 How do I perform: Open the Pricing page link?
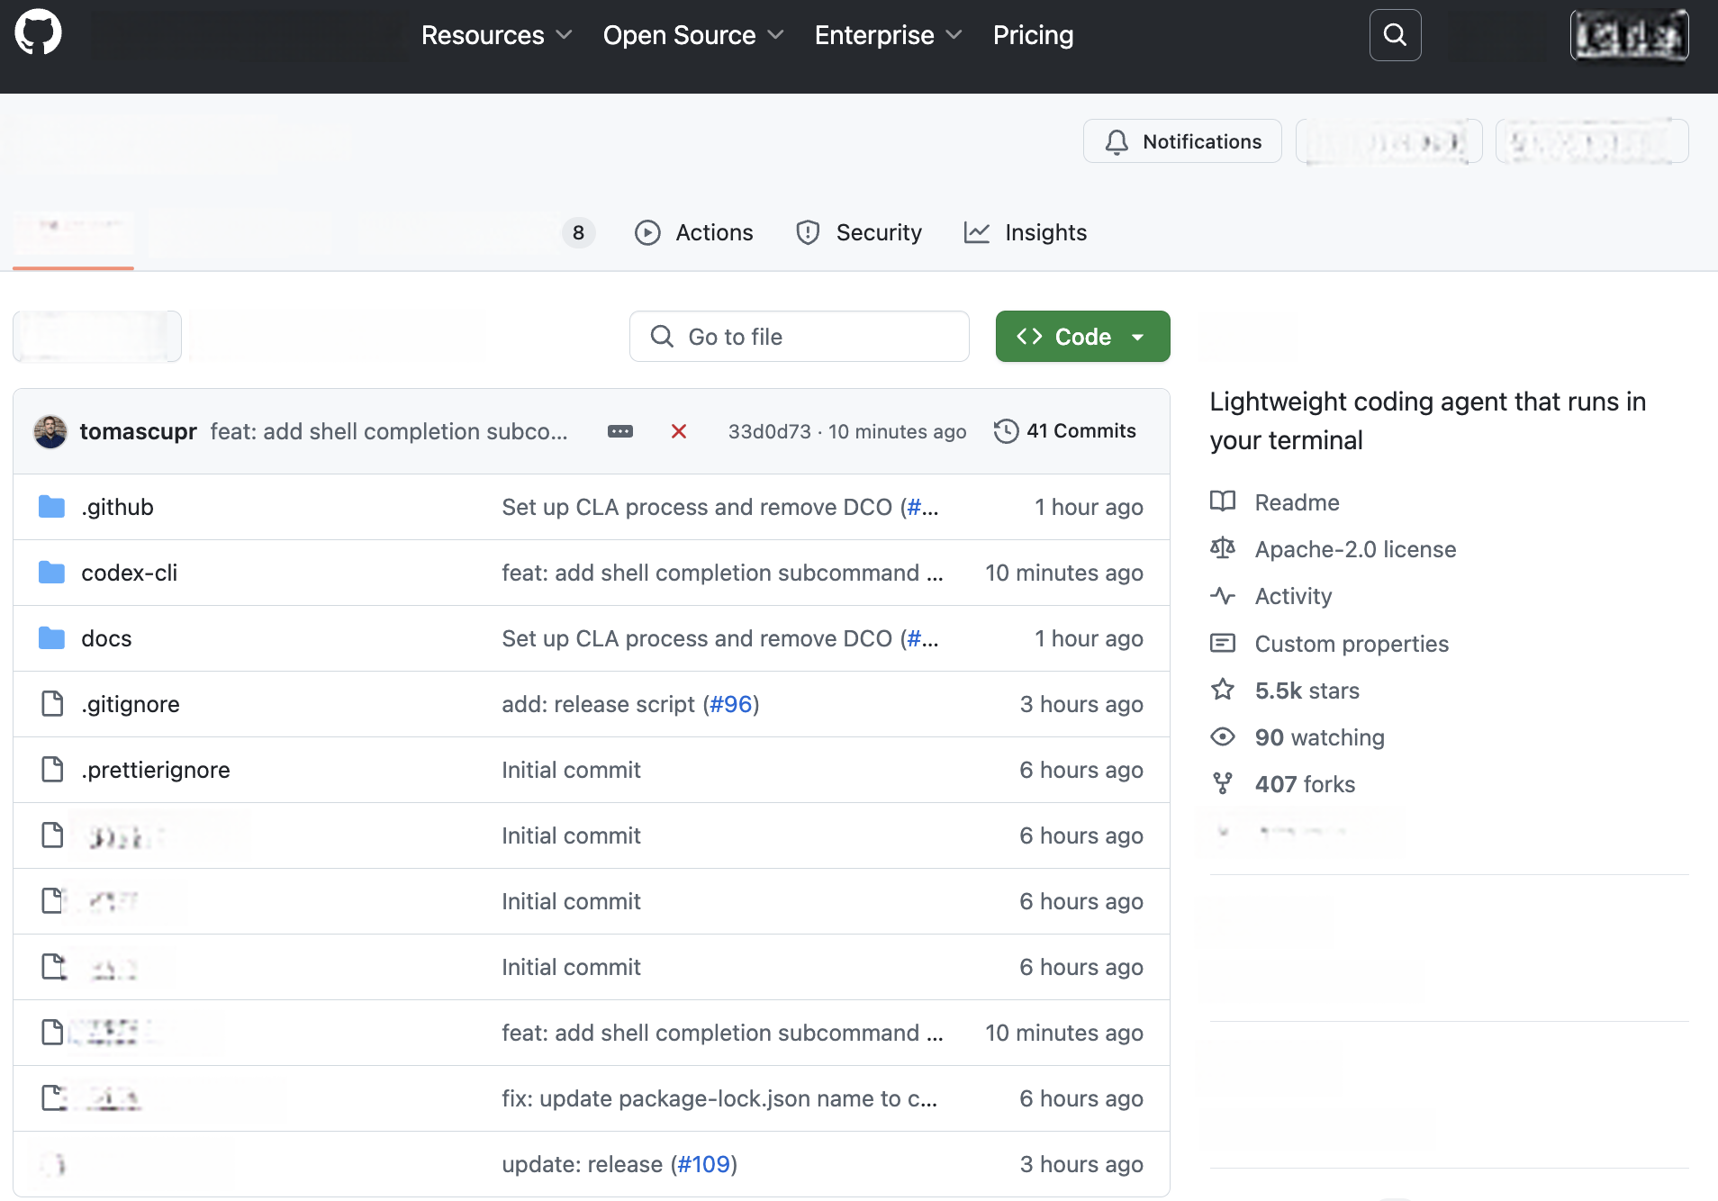pyautogui.click(x=1033, y=35)
